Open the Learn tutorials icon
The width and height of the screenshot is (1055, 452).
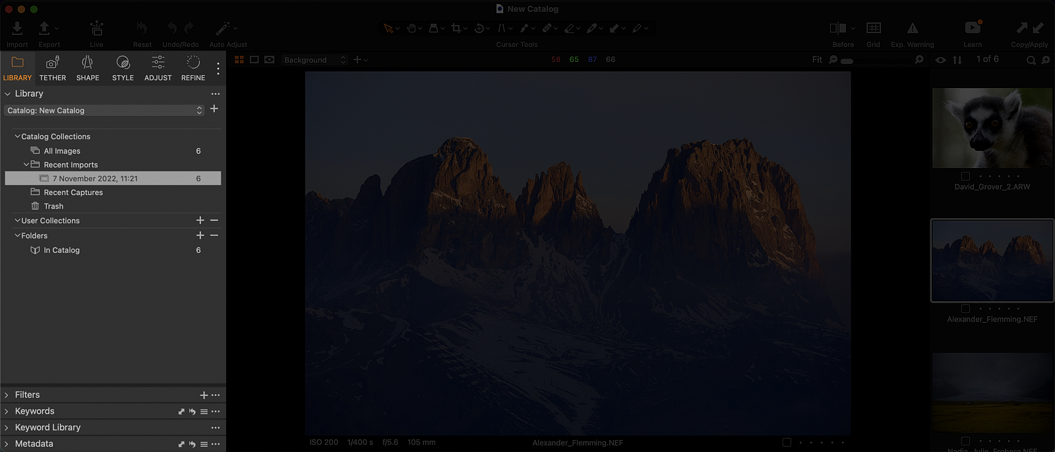point(973,28)
